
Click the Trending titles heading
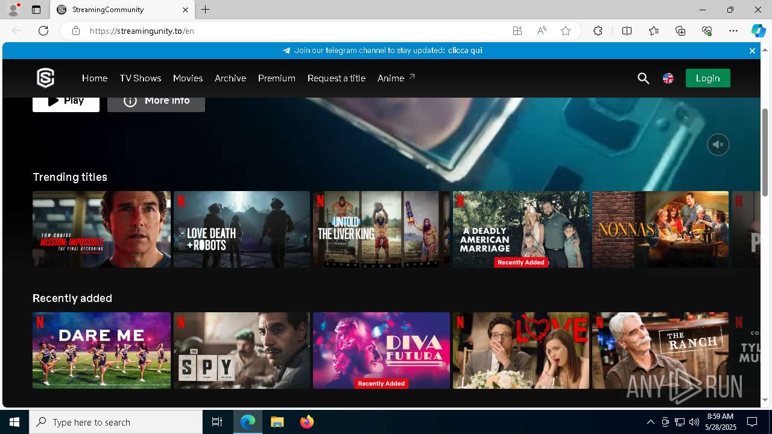[70, 177]
